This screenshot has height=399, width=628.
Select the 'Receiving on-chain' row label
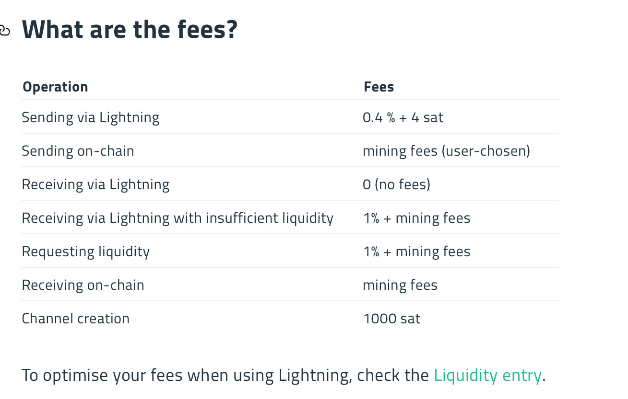coord(83,285)
